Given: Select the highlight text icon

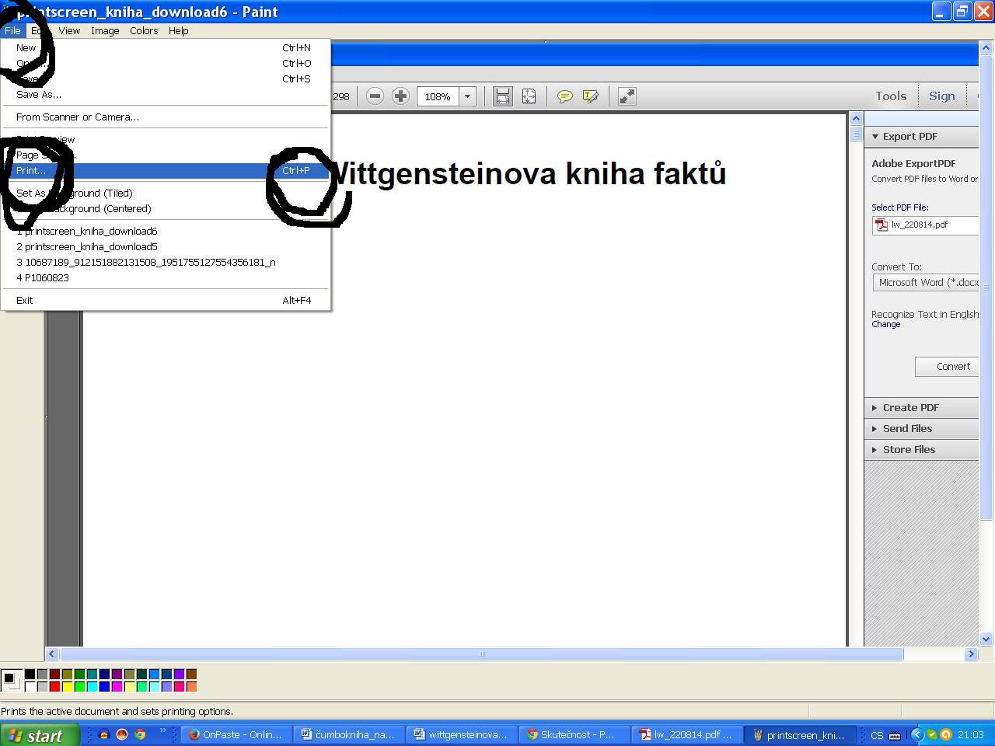Looking at the screenshot, I should [x=591, y=96].
